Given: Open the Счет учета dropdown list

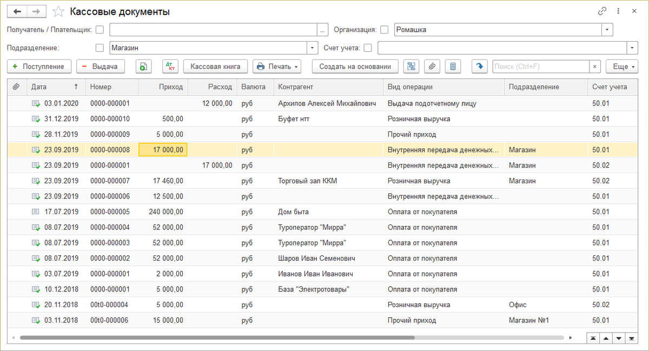Looking at the screenshot, I should click(x=632, y=48).
